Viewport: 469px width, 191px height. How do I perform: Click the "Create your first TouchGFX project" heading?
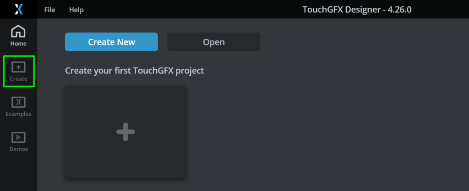(x=134, y=71)
